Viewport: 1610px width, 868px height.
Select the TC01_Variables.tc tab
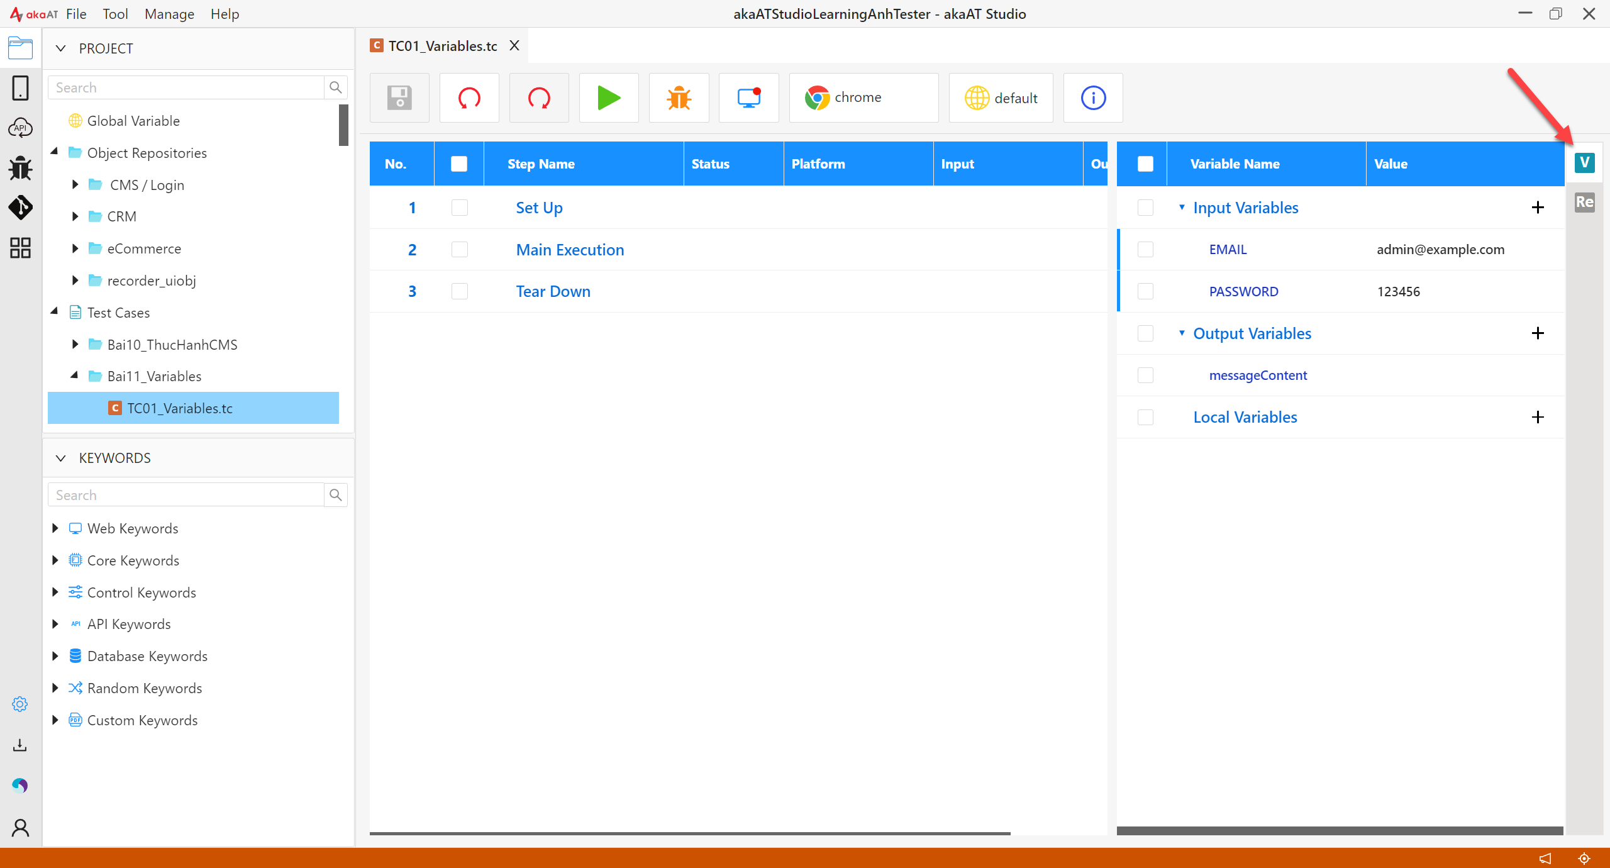point(442,46)
